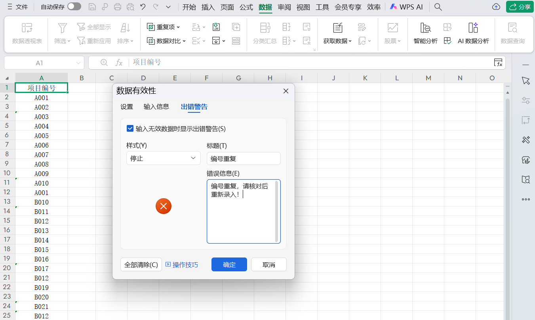Image resolution: width=535 pixels, height=320 pixels.
Task: Switch to the 设置 tab
Action: [127, 106]
